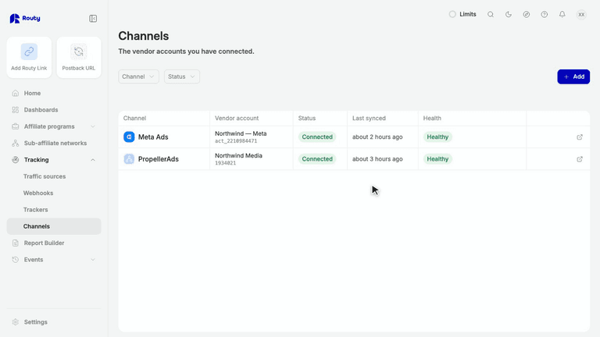Click Connected badge for Meta Ads
Image resolution: width=600 pixels, height=337 pixels.
click(317, 137)
